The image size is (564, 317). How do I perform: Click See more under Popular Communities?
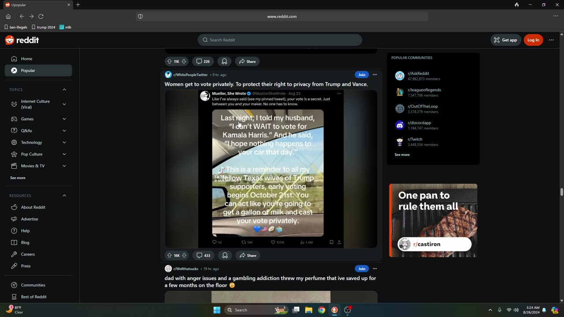[x=402, y=155]
